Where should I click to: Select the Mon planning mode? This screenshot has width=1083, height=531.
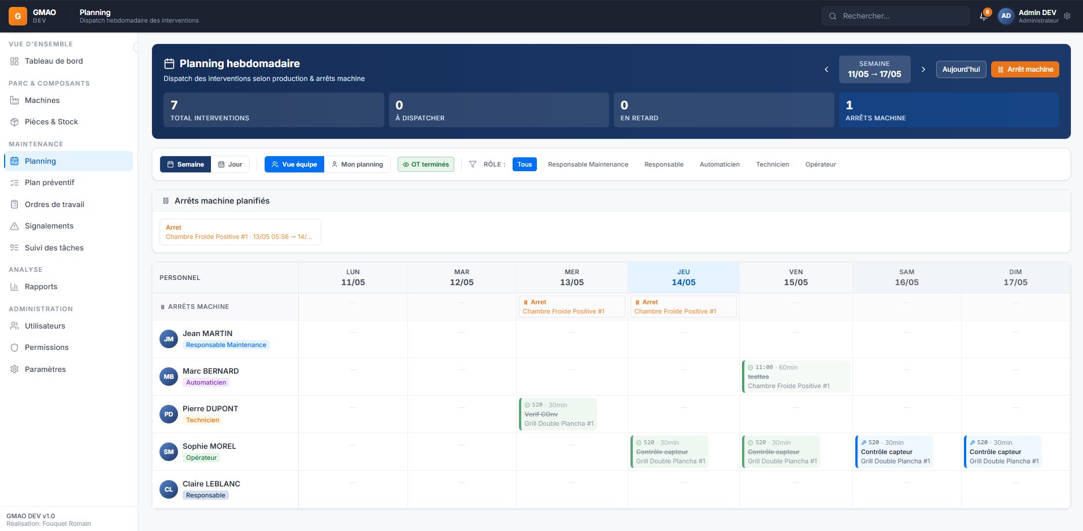(357, 164)
